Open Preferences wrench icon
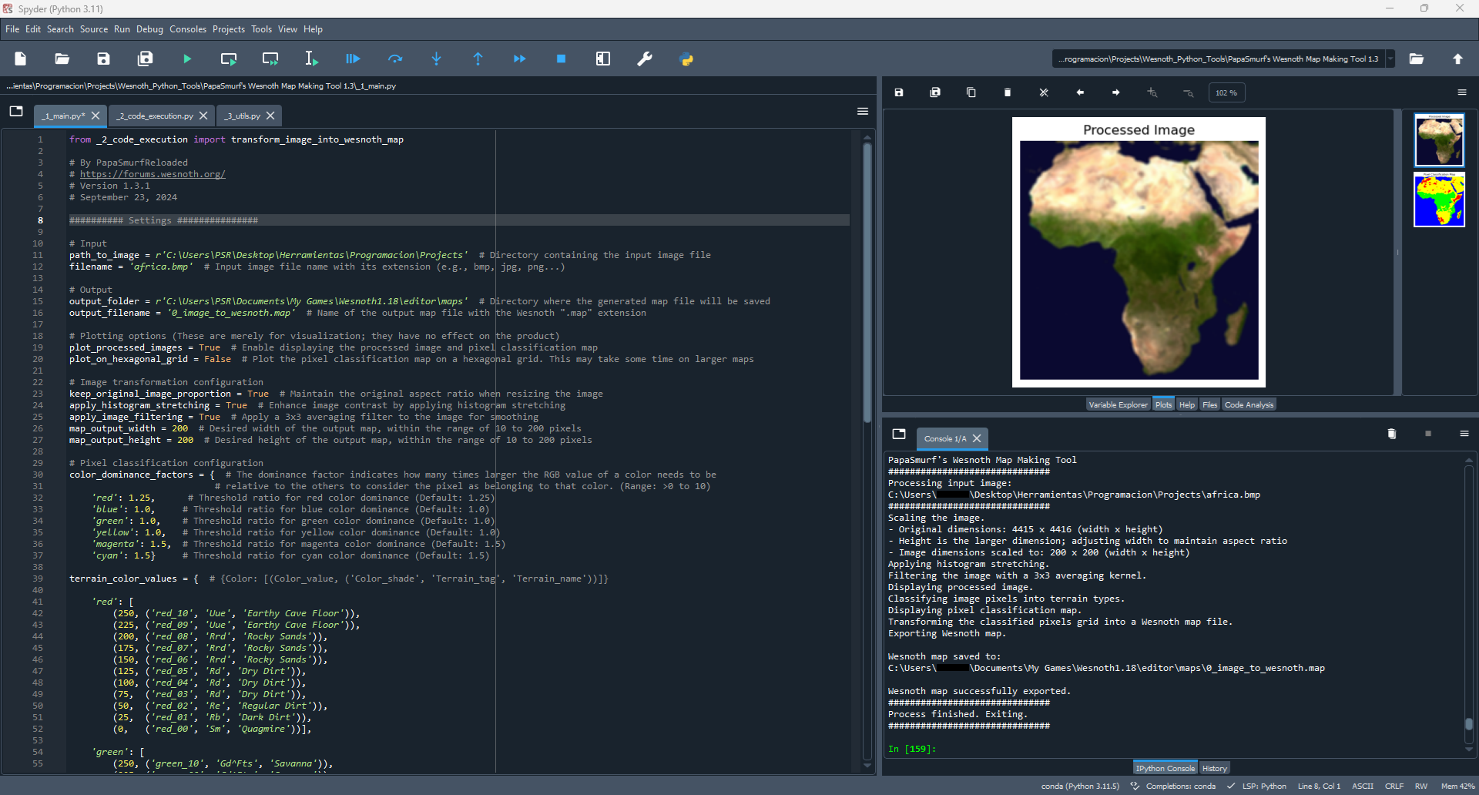This screenshot has width=1479, height=795. point(645,59)
